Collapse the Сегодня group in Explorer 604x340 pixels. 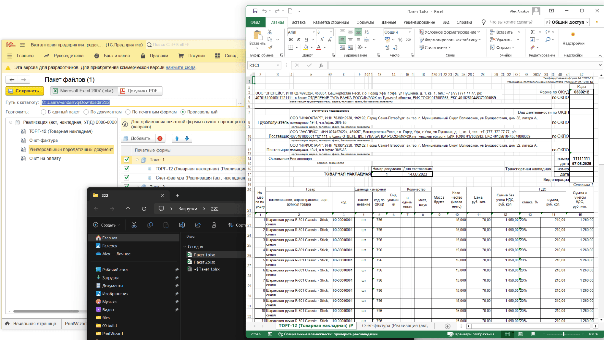coord(185,247)
